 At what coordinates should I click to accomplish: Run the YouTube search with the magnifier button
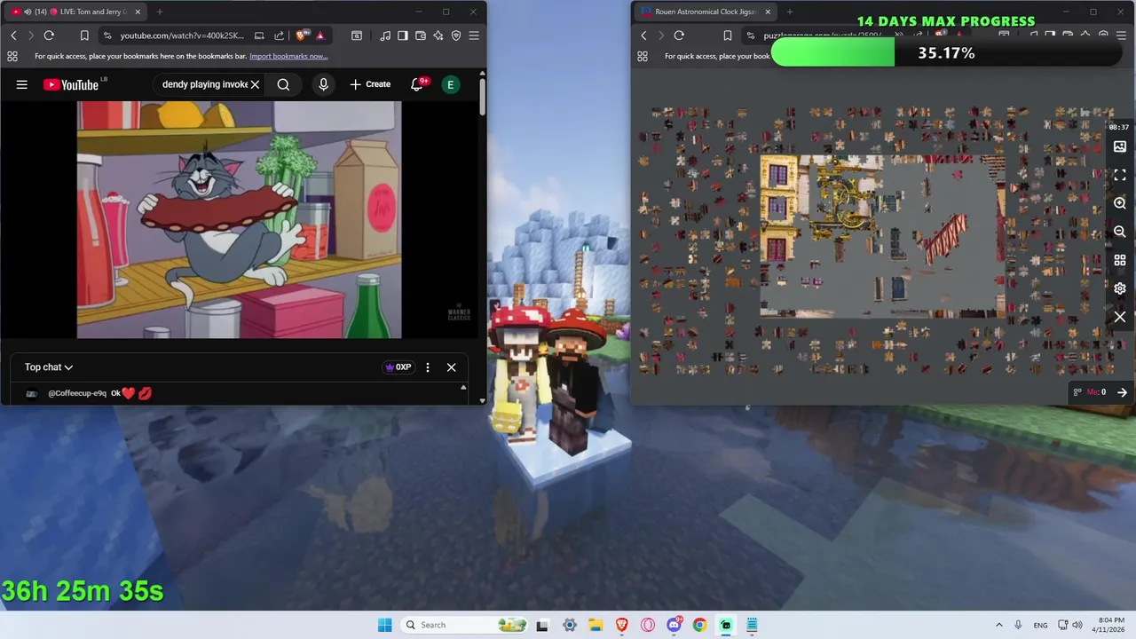click(283, 84)
